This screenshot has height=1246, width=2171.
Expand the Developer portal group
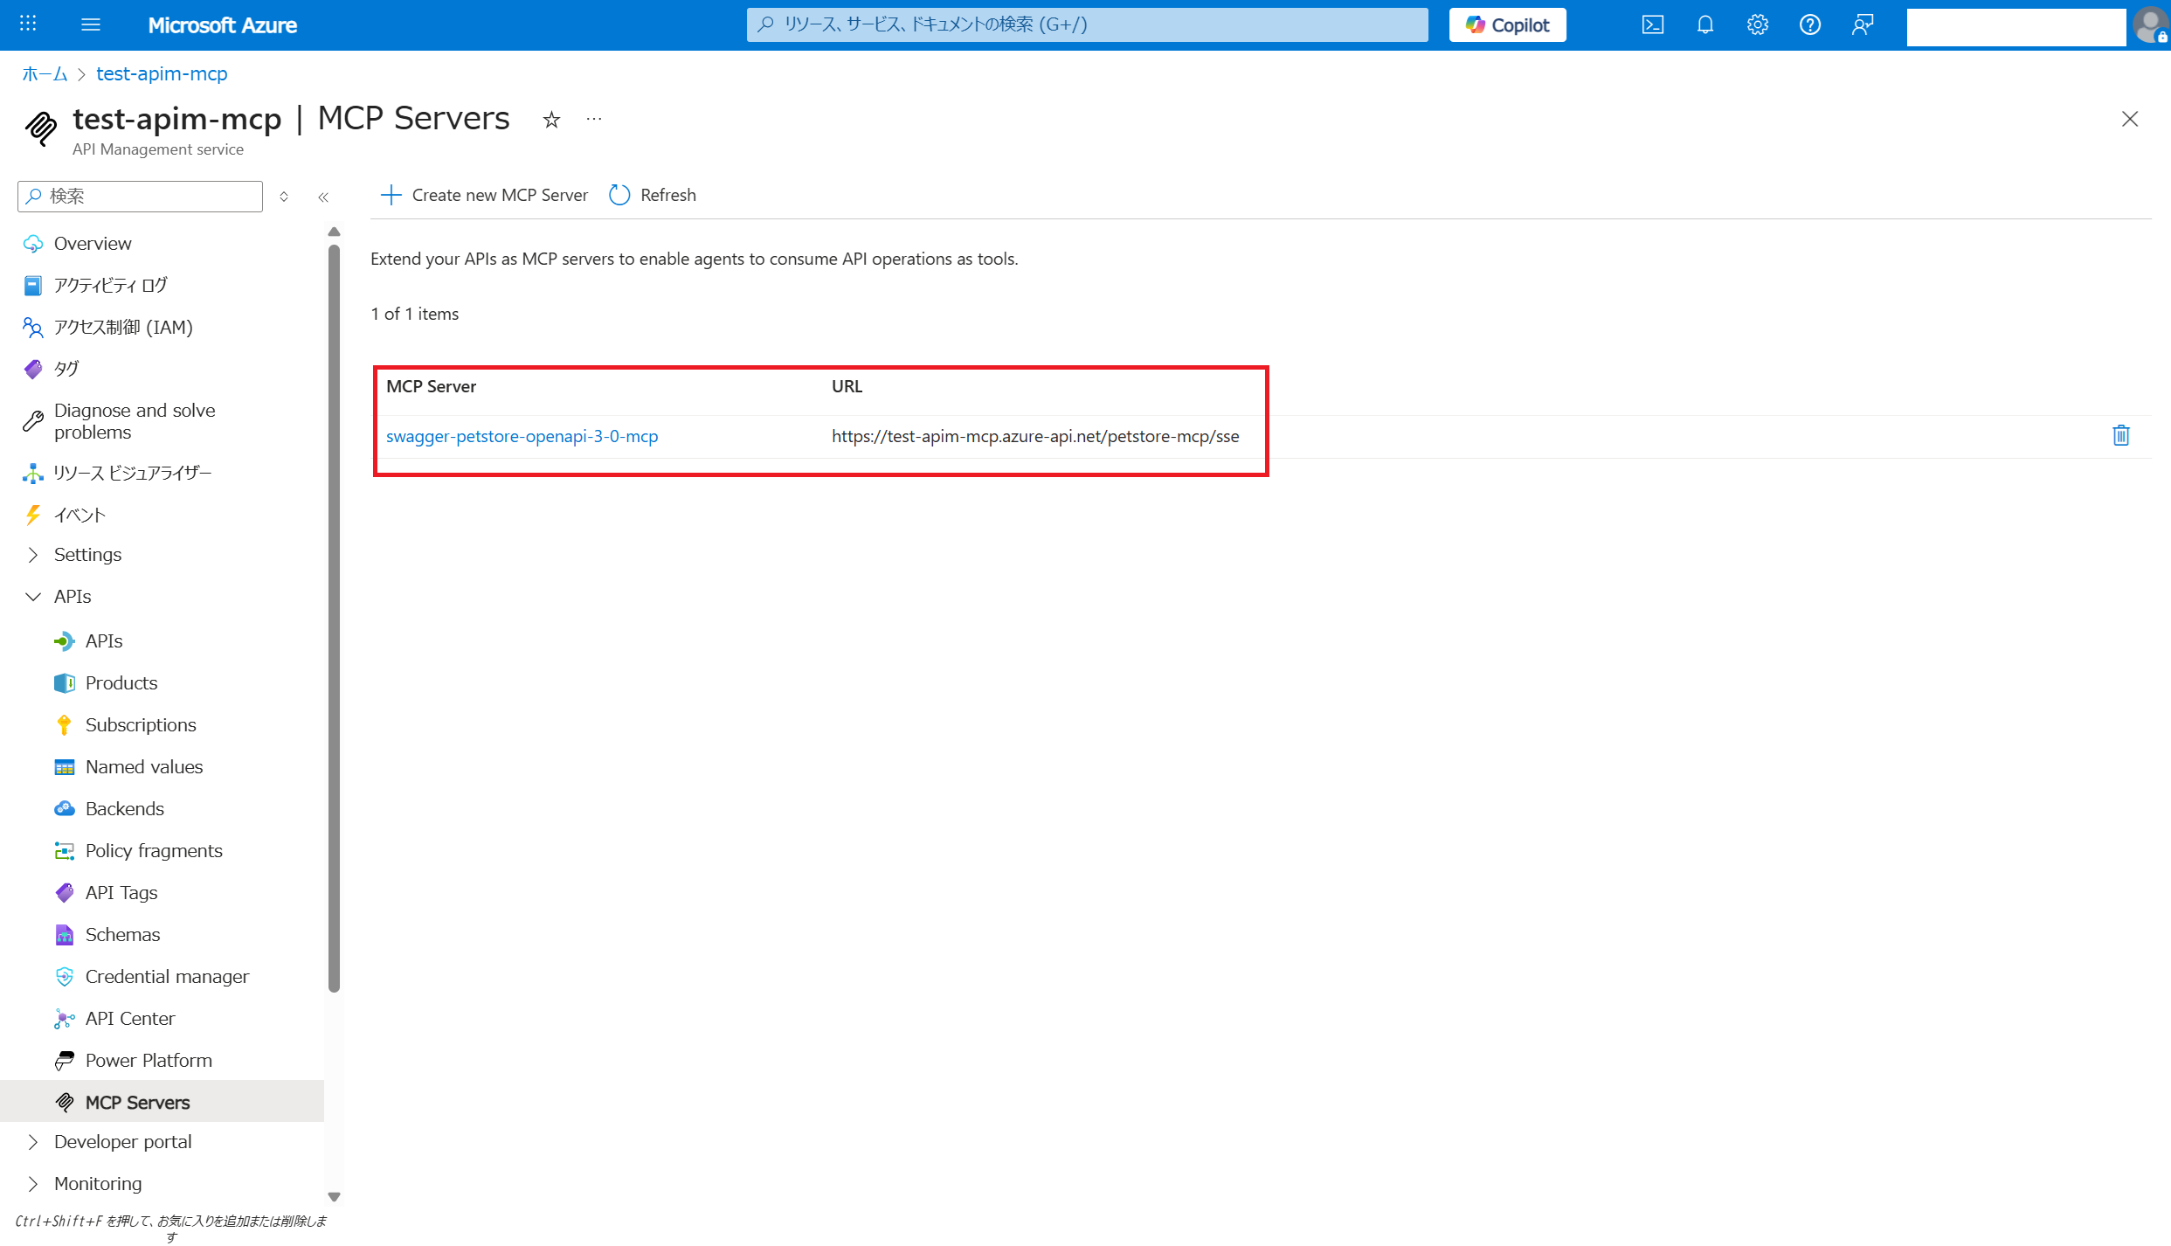(33, 1141)
